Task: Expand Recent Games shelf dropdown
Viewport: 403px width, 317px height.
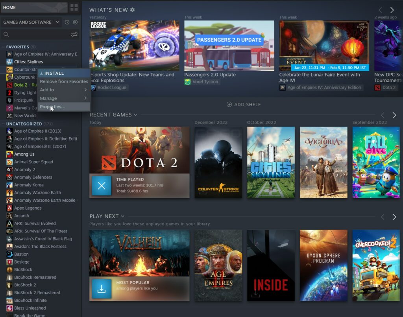Action: pos(135,115)
